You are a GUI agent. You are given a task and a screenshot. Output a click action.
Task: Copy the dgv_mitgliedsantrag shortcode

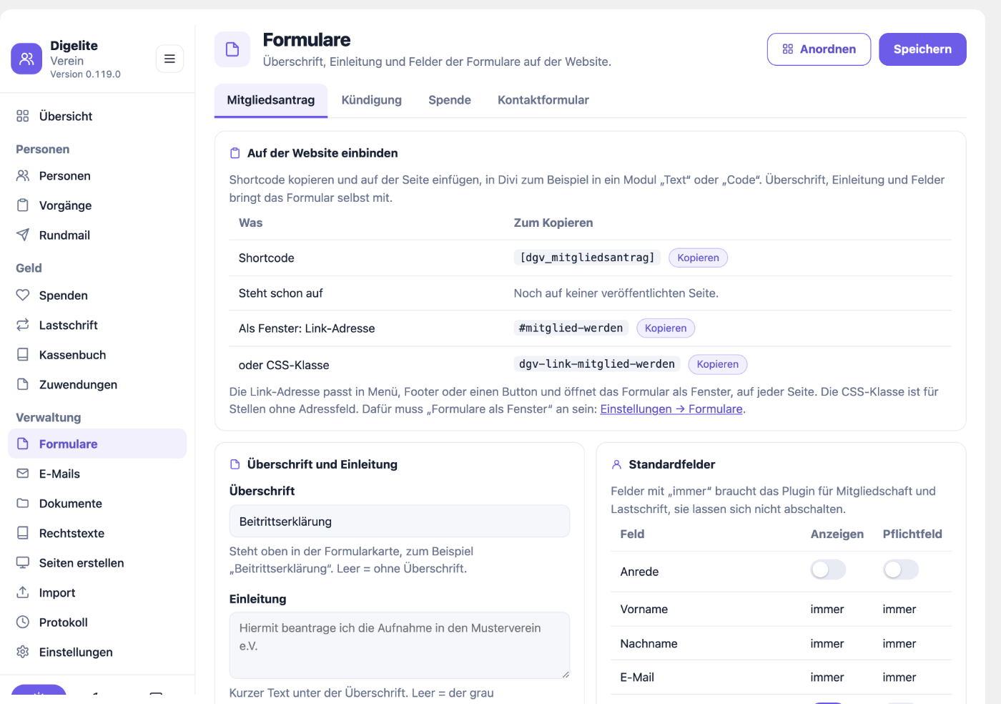coord(698,258)
